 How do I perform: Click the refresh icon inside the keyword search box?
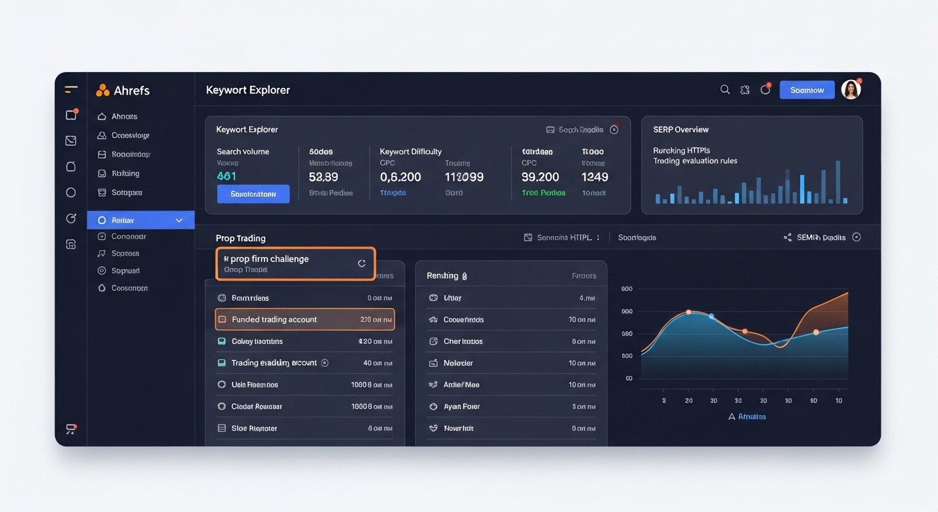pyautogui.click(x=362, y=263)
